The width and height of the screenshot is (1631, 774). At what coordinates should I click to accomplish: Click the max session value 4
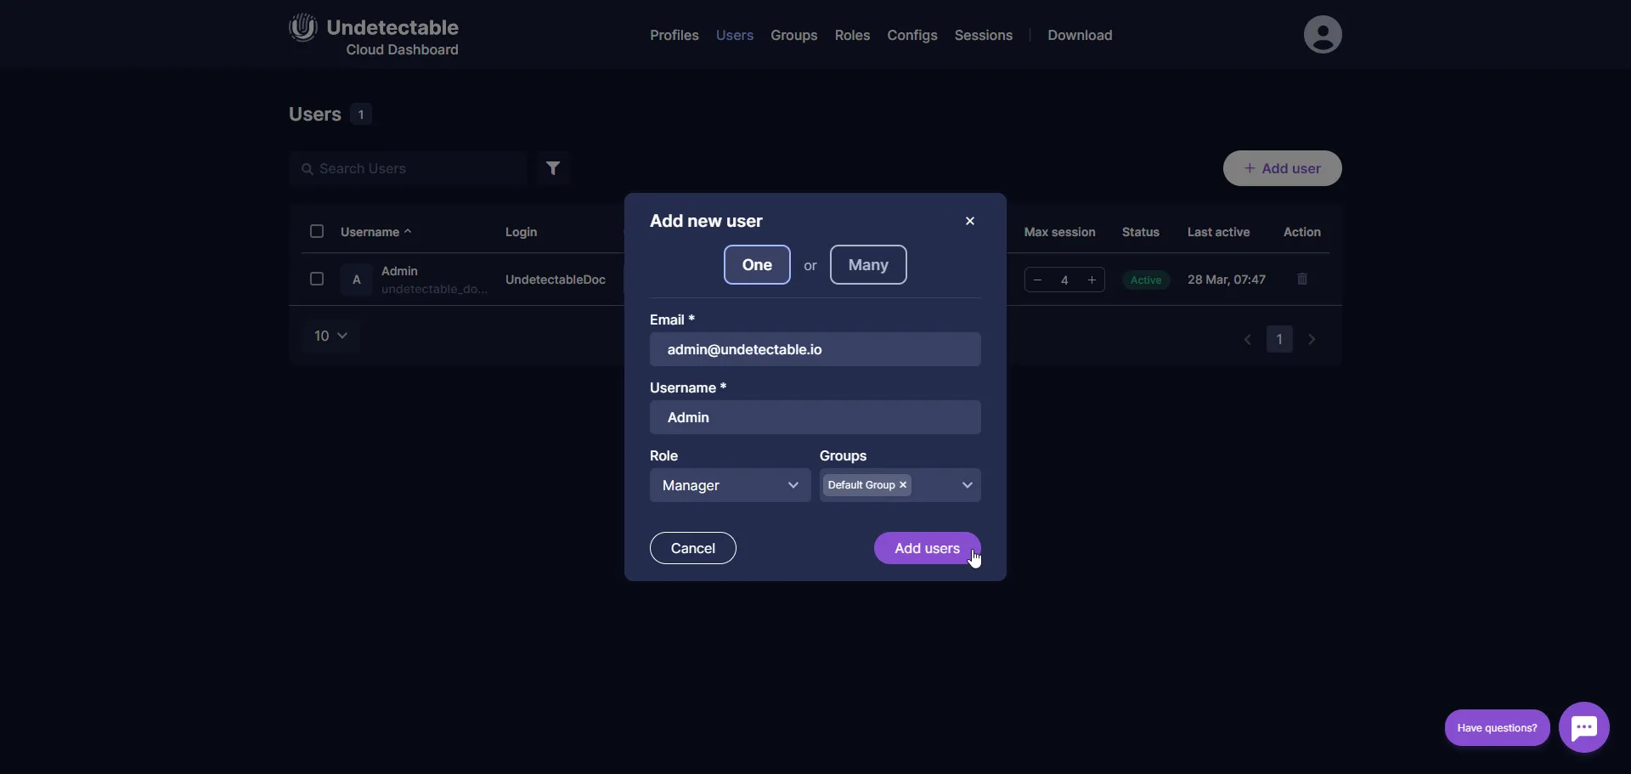(x=1064, y=280)
